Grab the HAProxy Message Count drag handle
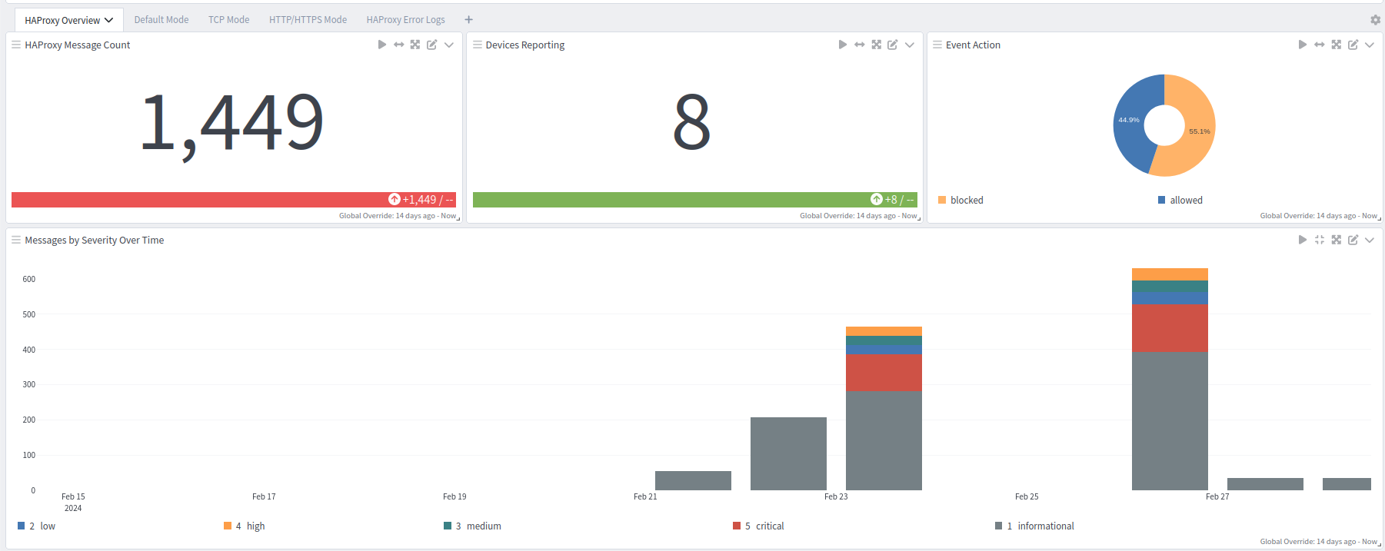Screen dimensions: 1385x551 click(x=15, y=45)
